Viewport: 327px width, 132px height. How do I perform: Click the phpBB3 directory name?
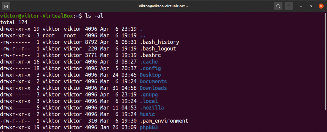[150, 128]
